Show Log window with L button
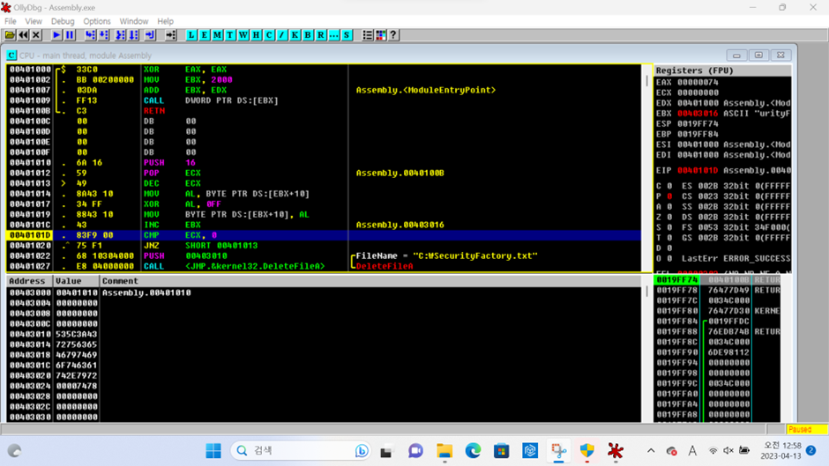Image resolution: width=829 pixels, height=466 pixels. coord(191,35)
